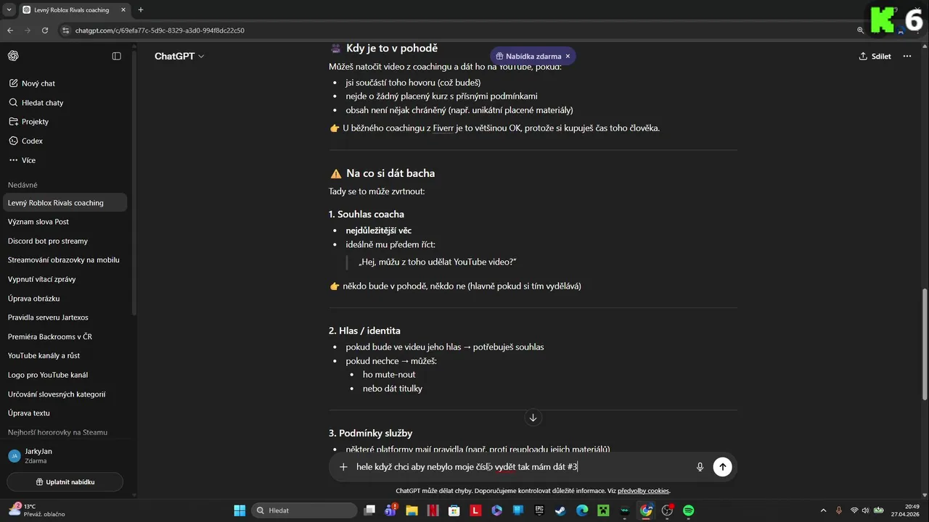Open chat Discord bot pro streamy
929x522 pixels.
tap(65, 241)
